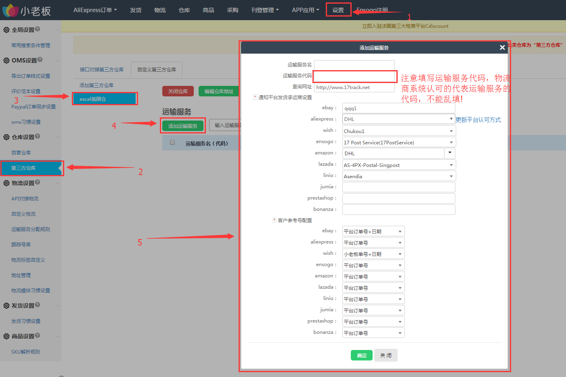Select 第三方仓库 in the left sidebar
566x377 pixels.
tap(31, 168)
